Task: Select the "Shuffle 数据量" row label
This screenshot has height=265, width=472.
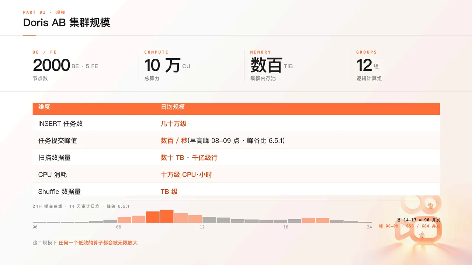Action: click(59, 192)
